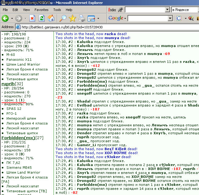The height and width of the screenshot is (195, 199).
Task: Click the red damage value -412
Action: 95,66
